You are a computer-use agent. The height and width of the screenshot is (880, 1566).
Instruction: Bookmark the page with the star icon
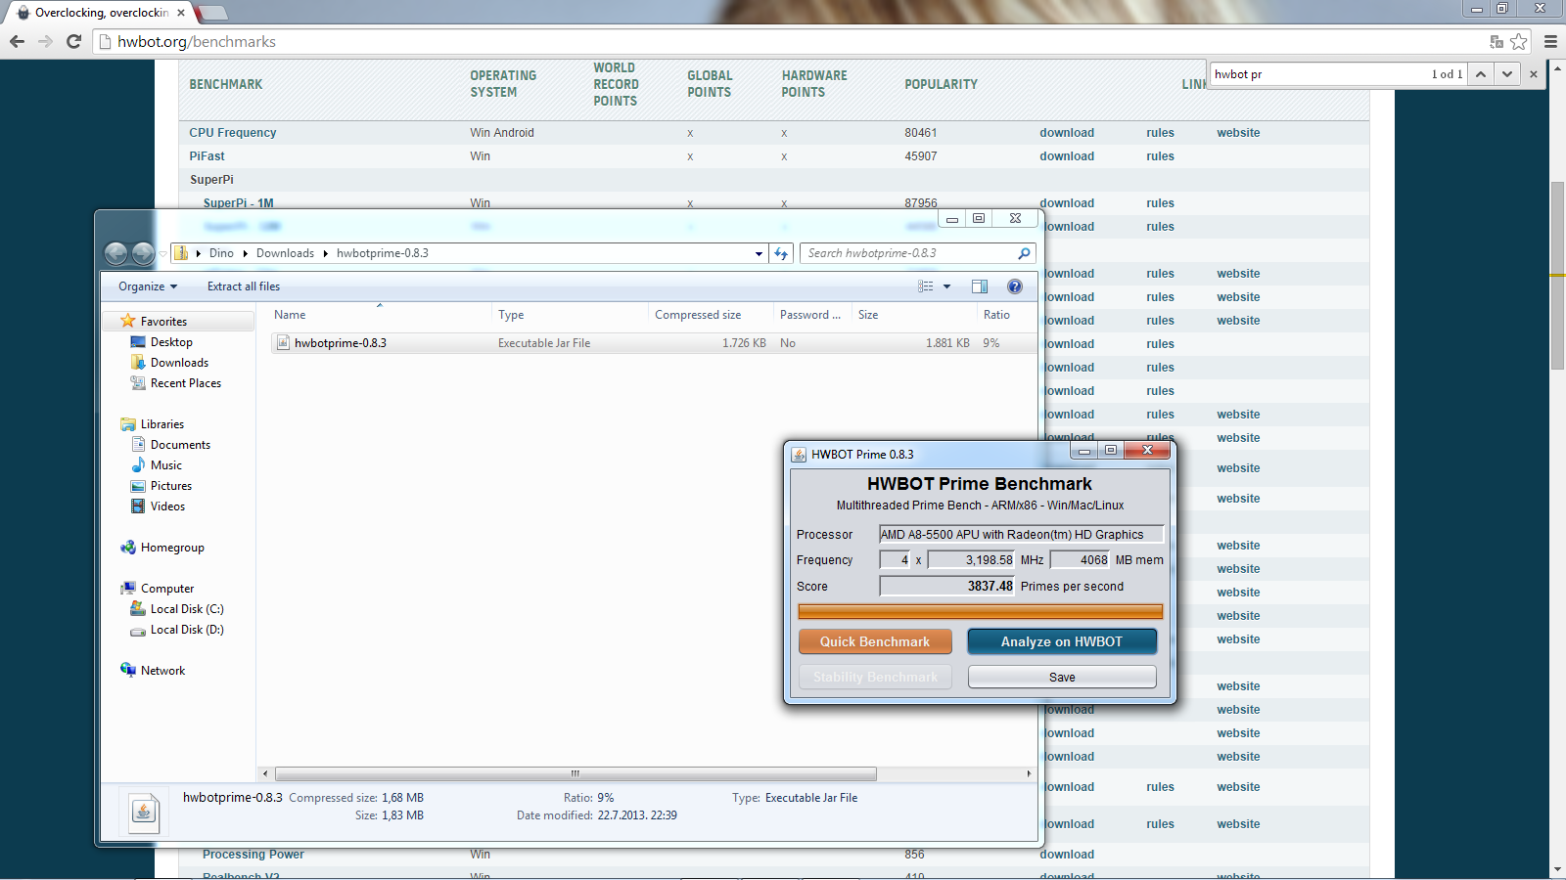[x=1519, y=41]
